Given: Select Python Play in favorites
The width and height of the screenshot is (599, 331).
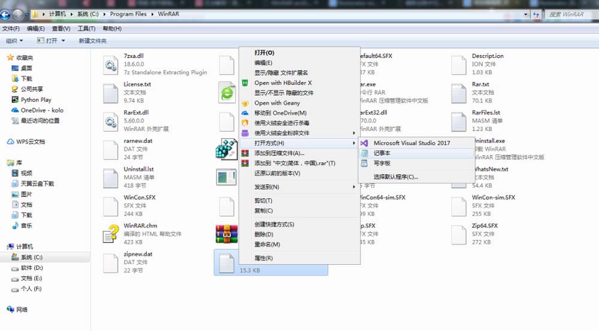Looking at the screenshot, I should click(36, 99).
